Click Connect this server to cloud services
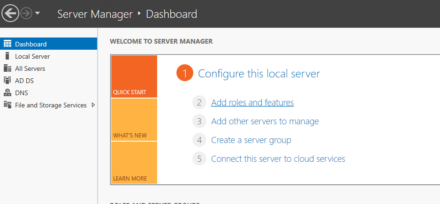The height and width of the screenshot is (204, 440). (x=278, y=159)
